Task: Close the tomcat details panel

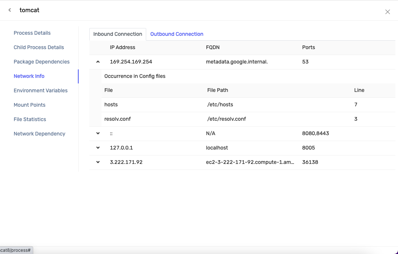Action: (x=387, y=12)
